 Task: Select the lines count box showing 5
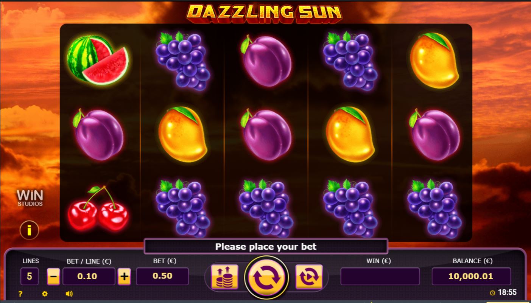click(x=30, y=277)
